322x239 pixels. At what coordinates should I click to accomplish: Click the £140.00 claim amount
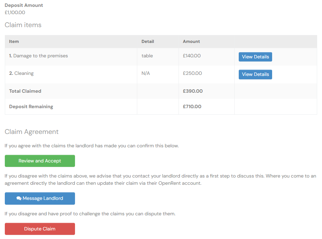point(192,56)
